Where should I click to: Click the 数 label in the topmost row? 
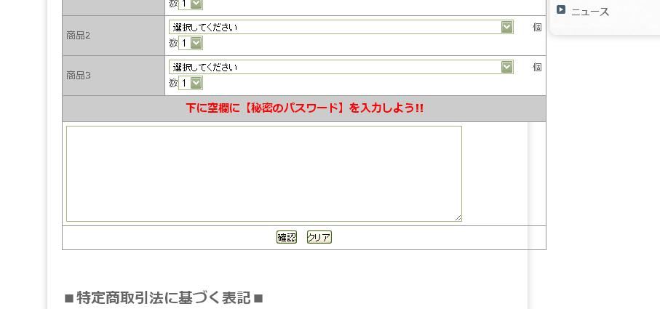(173, 4)
